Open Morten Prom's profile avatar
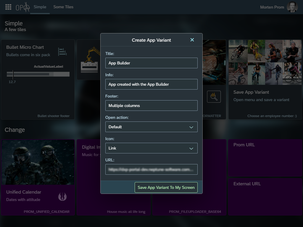The image size is (303, 227). [292, 7]
